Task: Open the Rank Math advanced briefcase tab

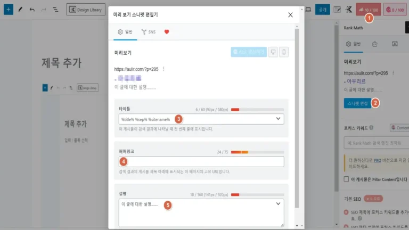Action: [374, 44]
